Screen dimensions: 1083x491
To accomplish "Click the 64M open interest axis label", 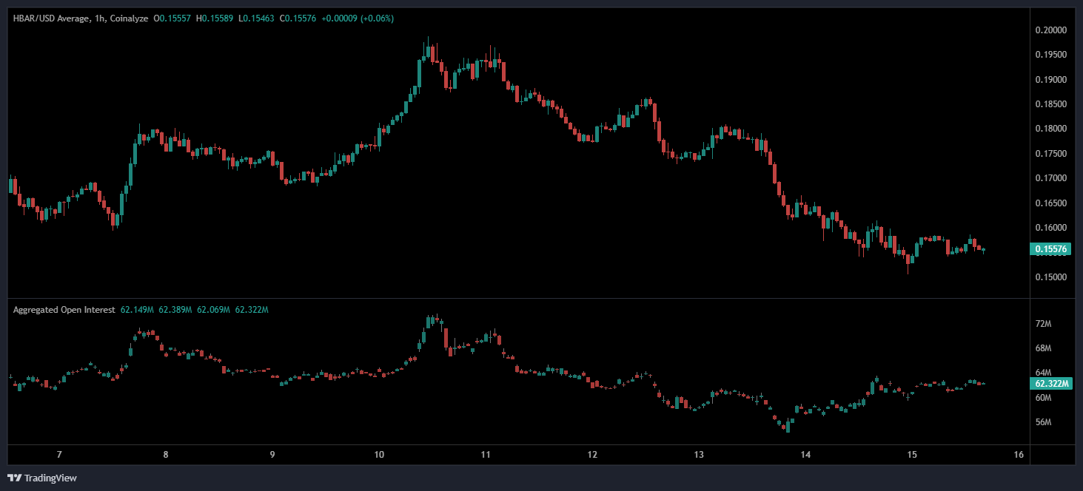I will (1044, 373).
